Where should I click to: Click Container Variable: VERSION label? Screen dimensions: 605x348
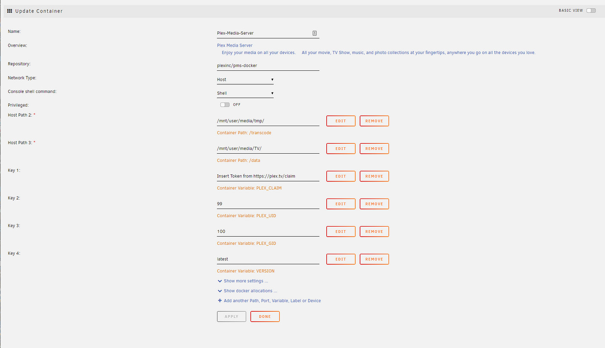pyautogui.click(x=245, y=271)
